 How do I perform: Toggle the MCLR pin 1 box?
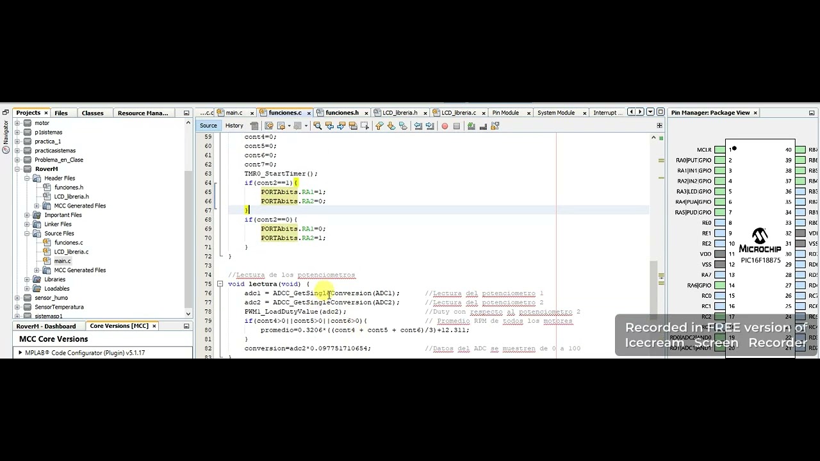tap(719, 150)
